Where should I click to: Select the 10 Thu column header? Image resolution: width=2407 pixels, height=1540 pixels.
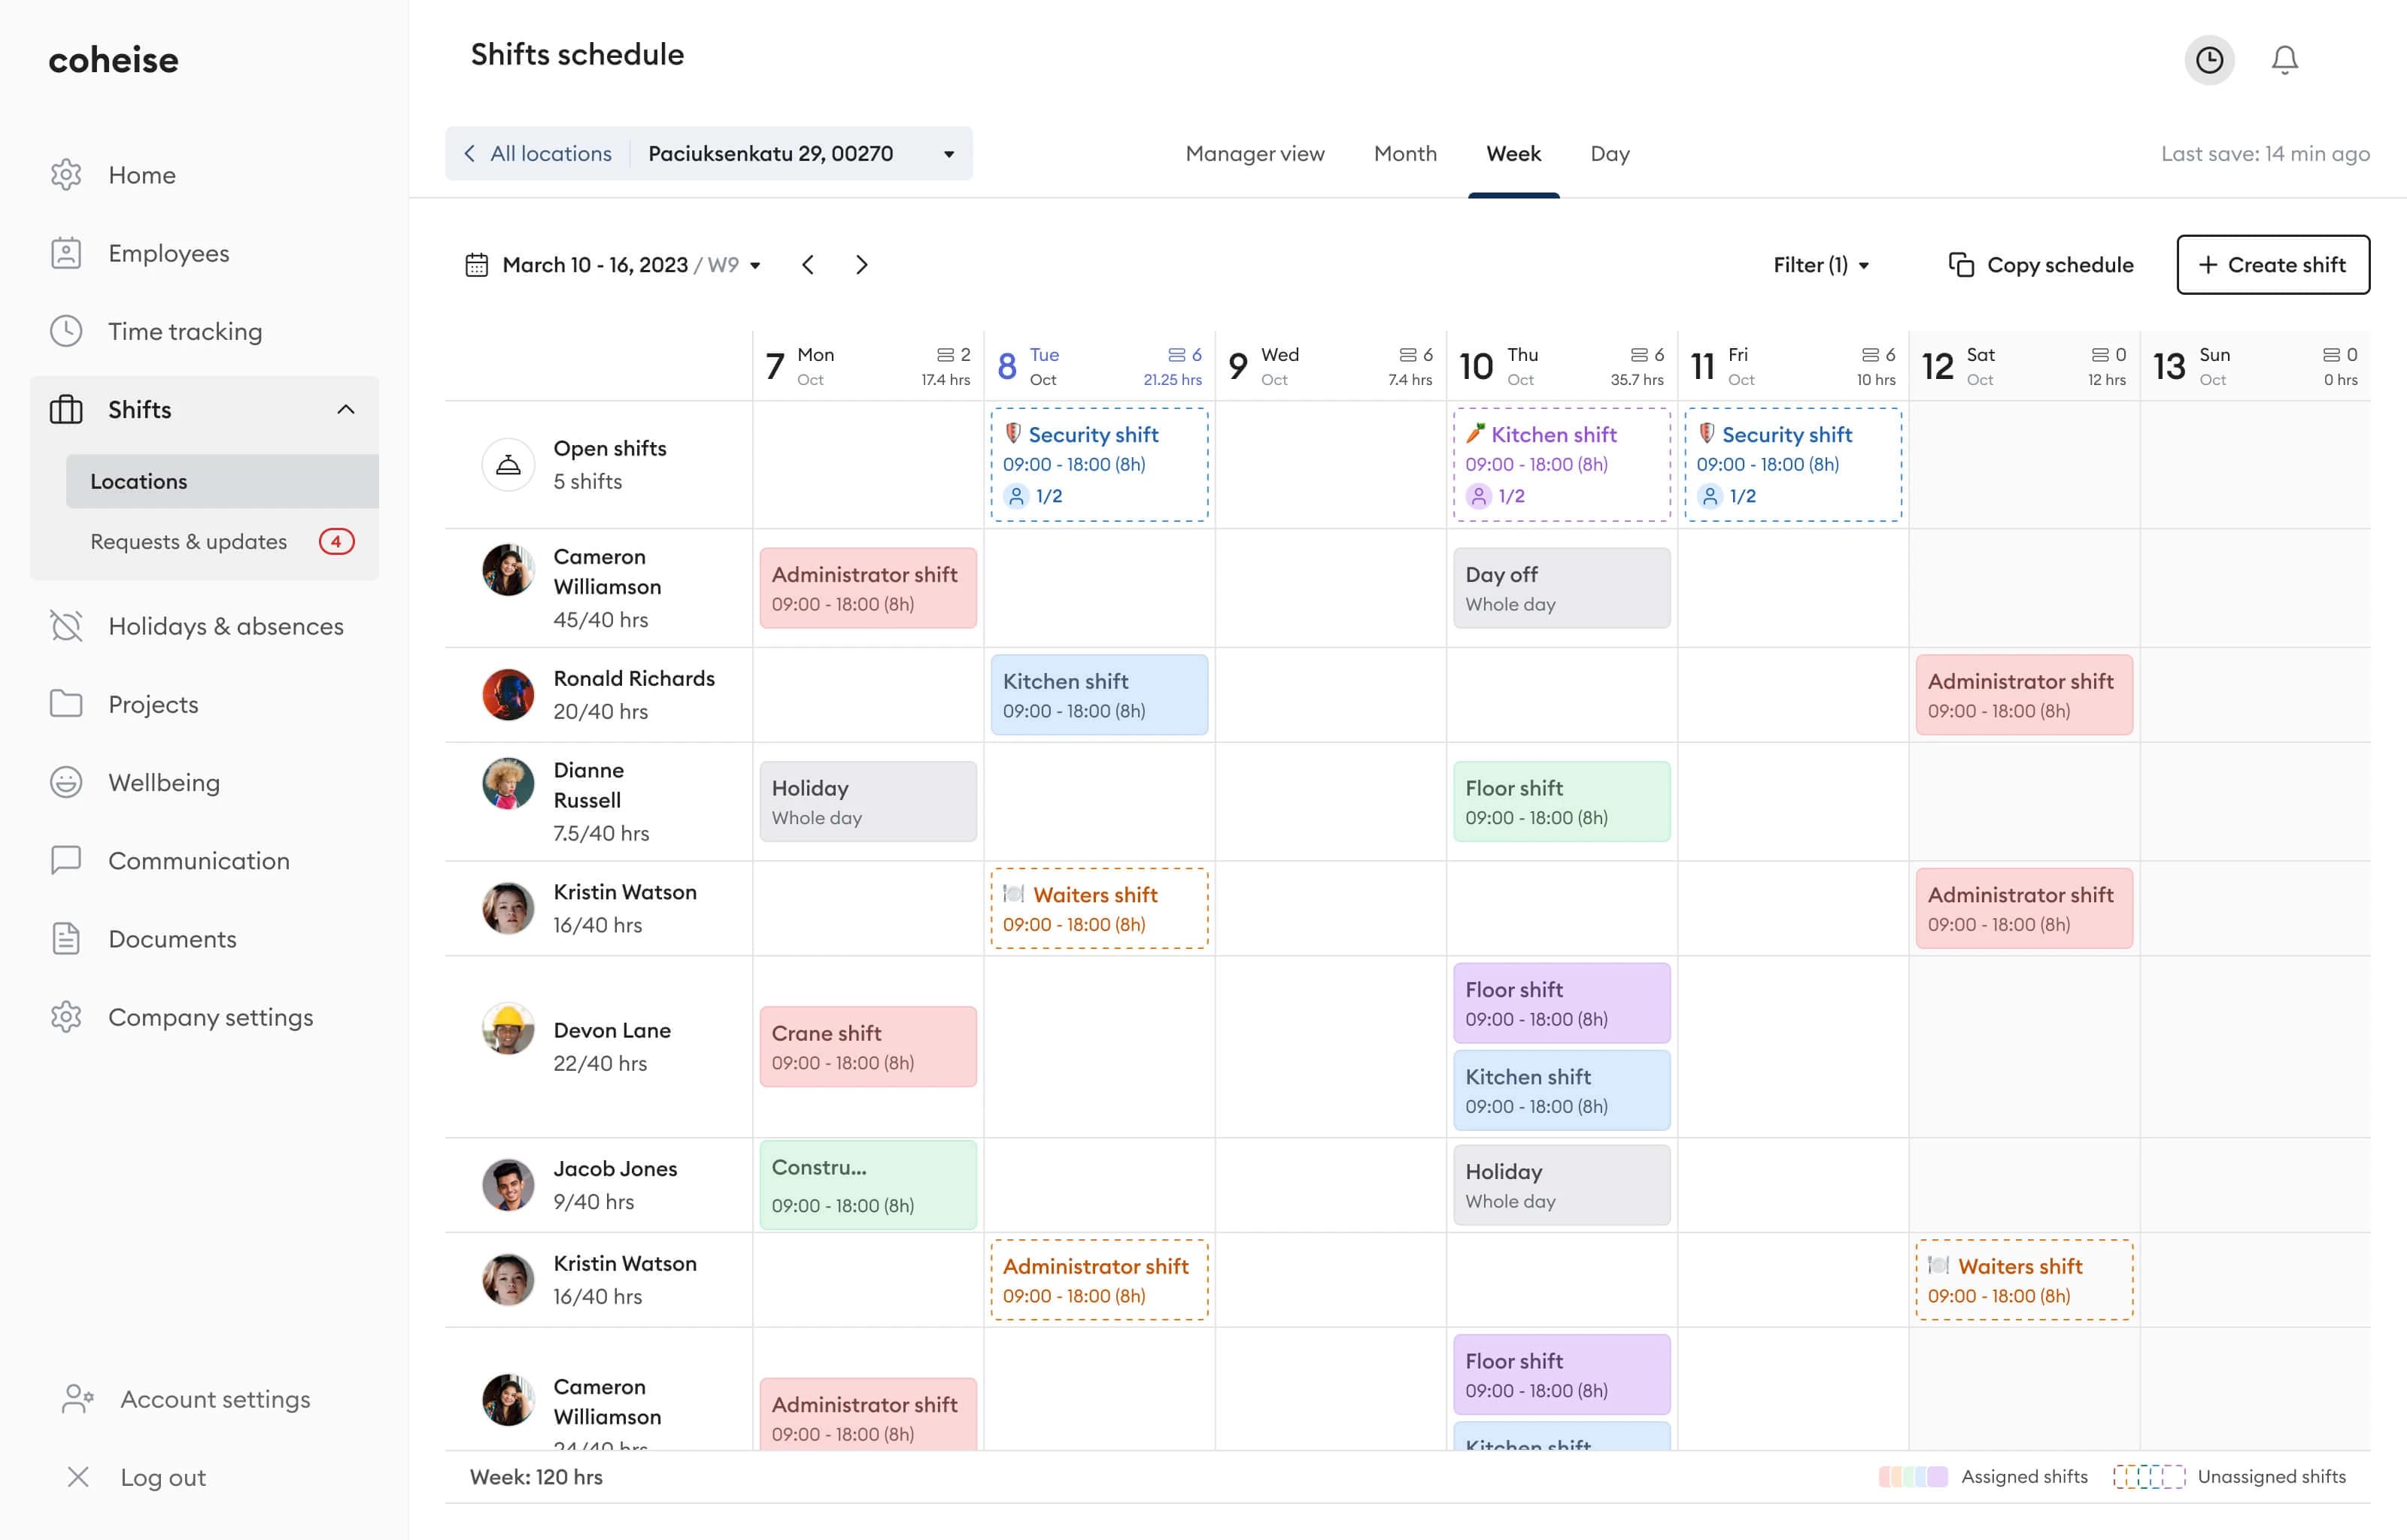1561,366
